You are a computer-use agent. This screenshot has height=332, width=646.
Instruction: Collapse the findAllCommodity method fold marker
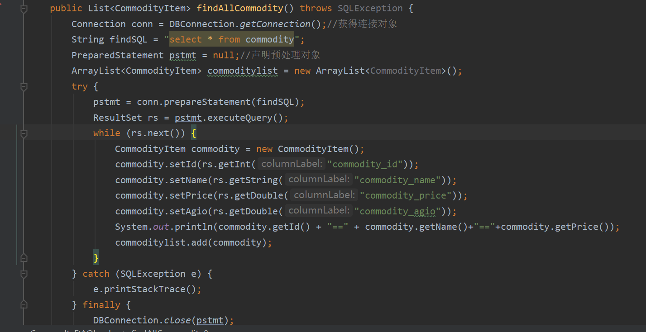pyautogui.click(x=24, y=9)
